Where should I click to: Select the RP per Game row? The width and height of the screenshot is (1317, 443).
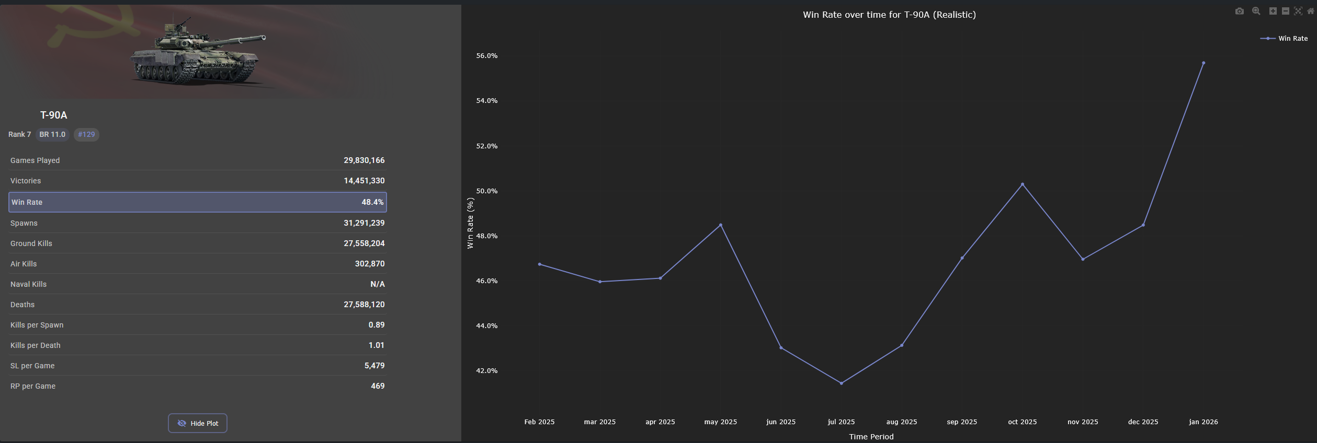coord(198,386)
